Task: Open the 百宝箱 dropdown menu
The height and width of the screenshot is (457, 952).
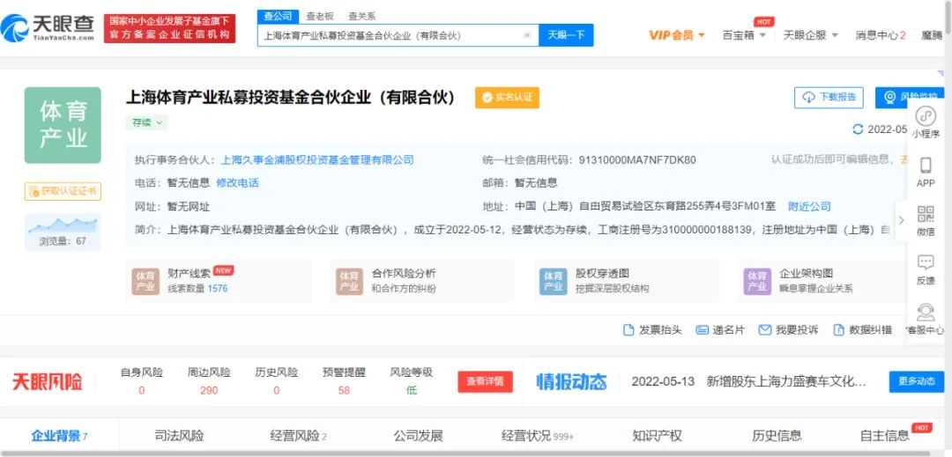Action: (744, 35)
